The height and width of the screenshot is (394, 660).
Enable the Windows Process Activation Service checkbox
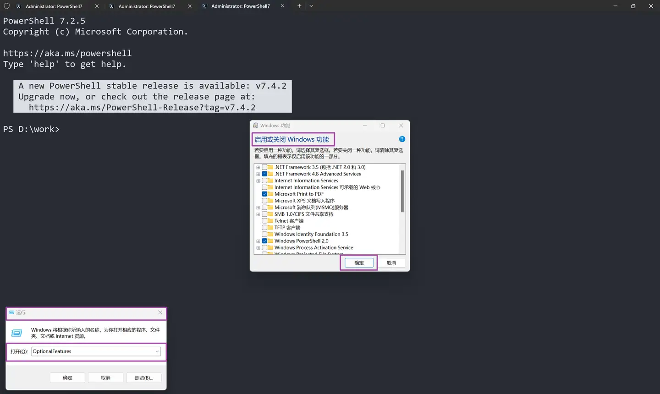(264, 248)
